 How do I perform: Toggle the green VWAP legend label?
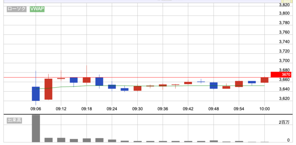tap(37, 9)
